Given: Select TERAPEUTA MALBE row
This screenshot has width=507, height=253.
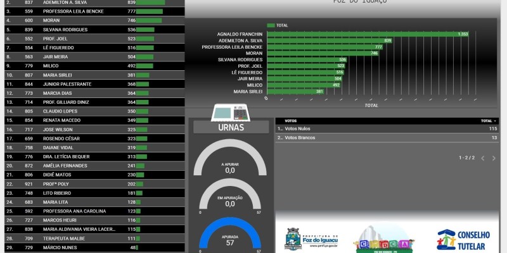Looking at the screenshot, I should [x=94, y=239].
